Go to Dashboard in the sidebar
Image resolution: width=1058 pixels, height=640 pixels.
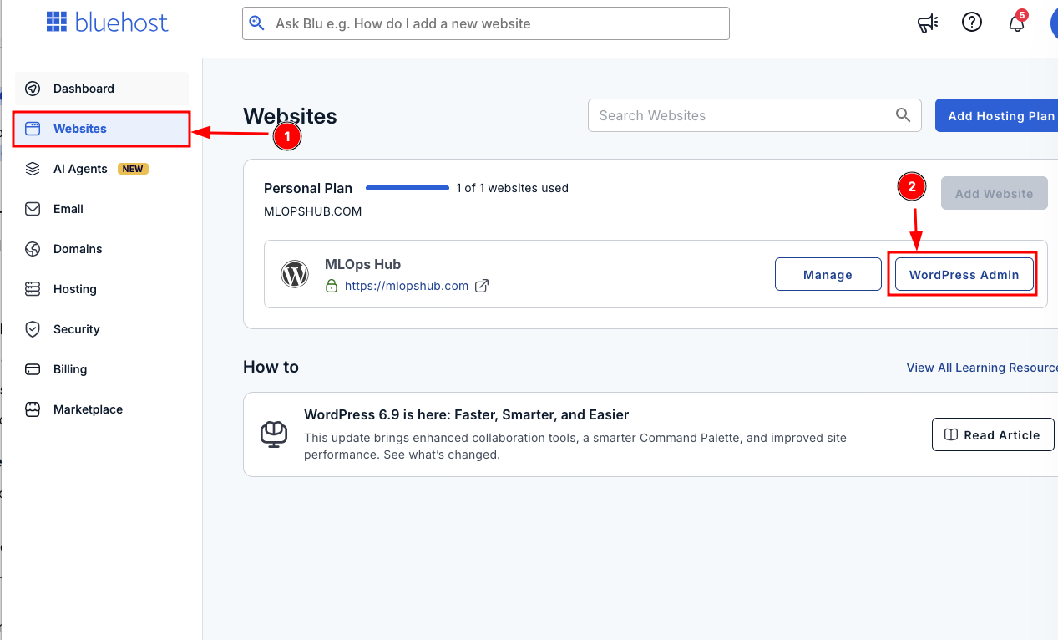[x=102, y=89]
